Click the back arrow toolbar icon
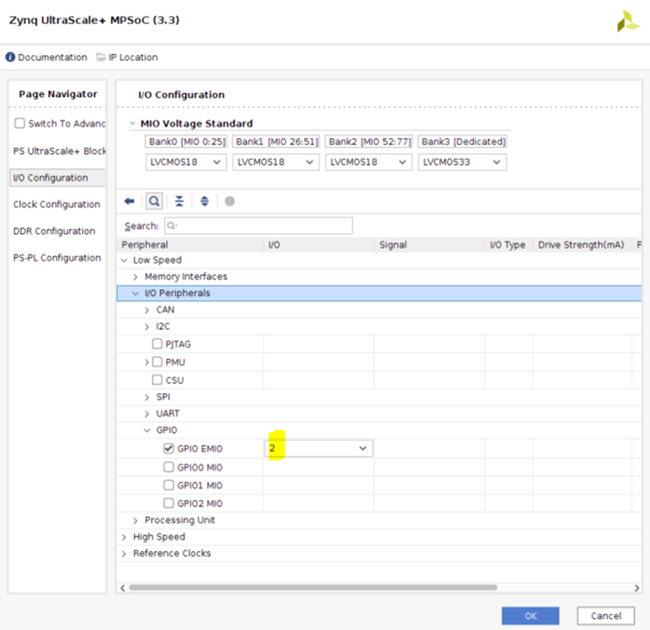The height and width of the screenshot is (630, 650). pos(129,201)
